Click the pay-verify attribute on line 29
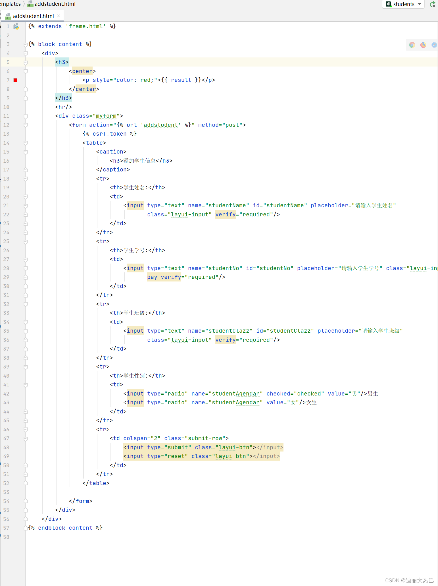Image resolution: width=438 pixels, height=586 pixels. point(164,277)
